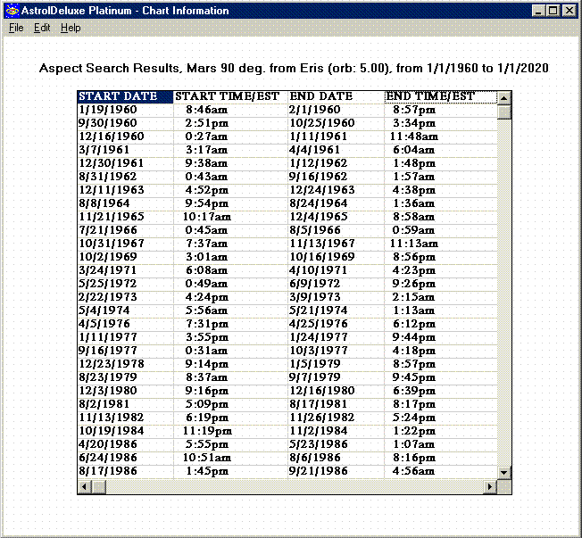
Task: Maximize the Chart Information window
Action: [554, 11]
